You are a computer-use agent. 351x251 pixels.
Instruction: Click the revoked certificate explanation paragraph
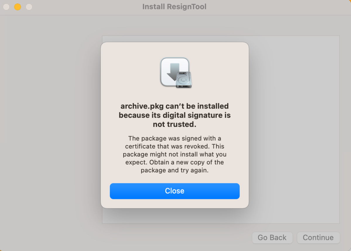pos(174,154)
